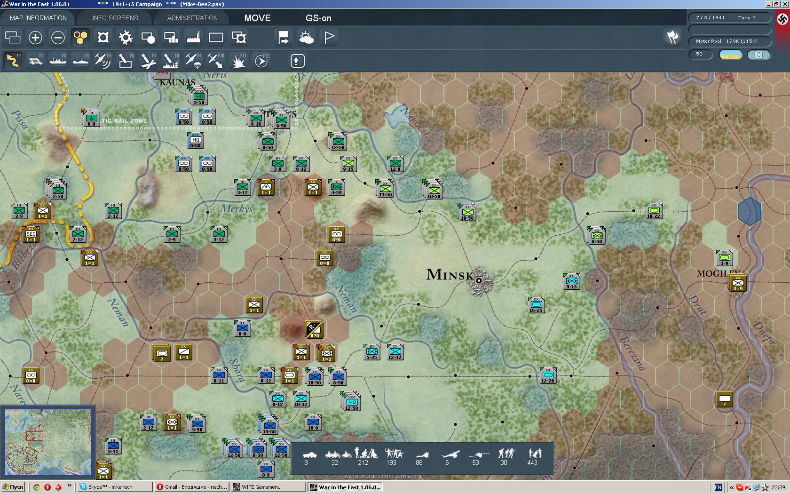This screenshot has width=790, height=494.
Task: Click the 443 value in unit summary
Action: [x=532, y=463]
